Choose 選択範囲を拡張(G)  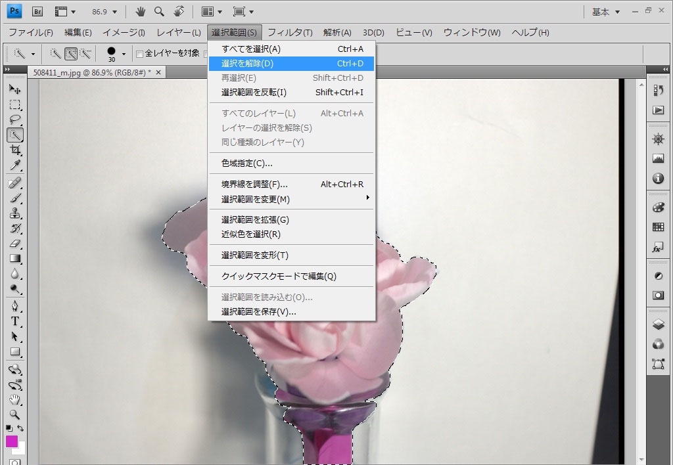click(291, 219)
